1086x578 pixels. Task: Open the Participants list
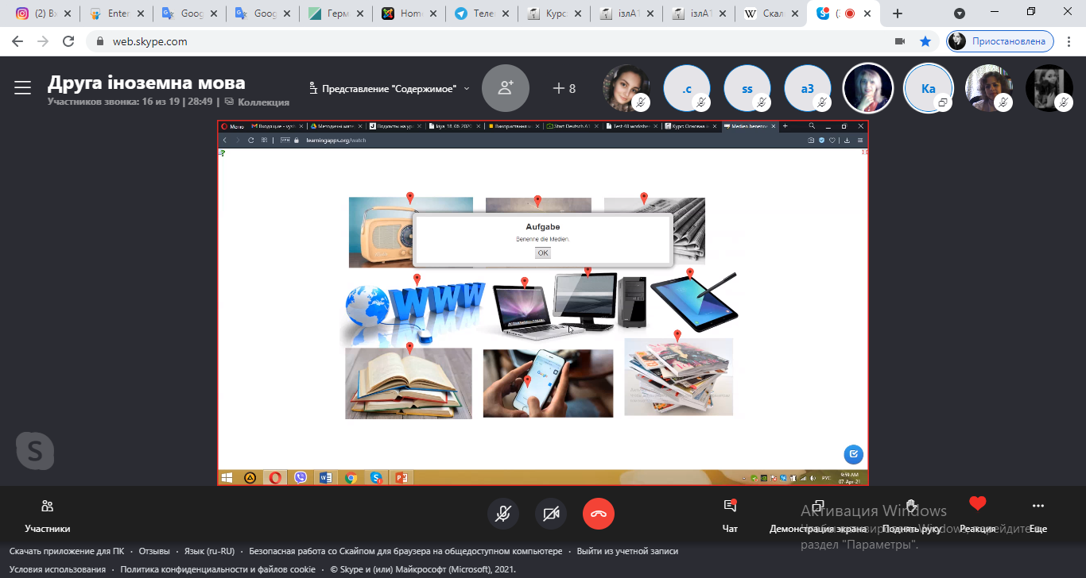48,514
